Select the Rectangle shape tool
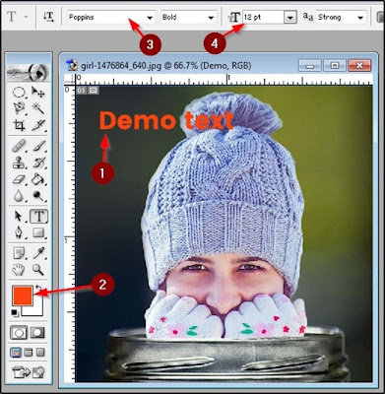385x394 pixels. pyautogui.click(x=38, y=232)
